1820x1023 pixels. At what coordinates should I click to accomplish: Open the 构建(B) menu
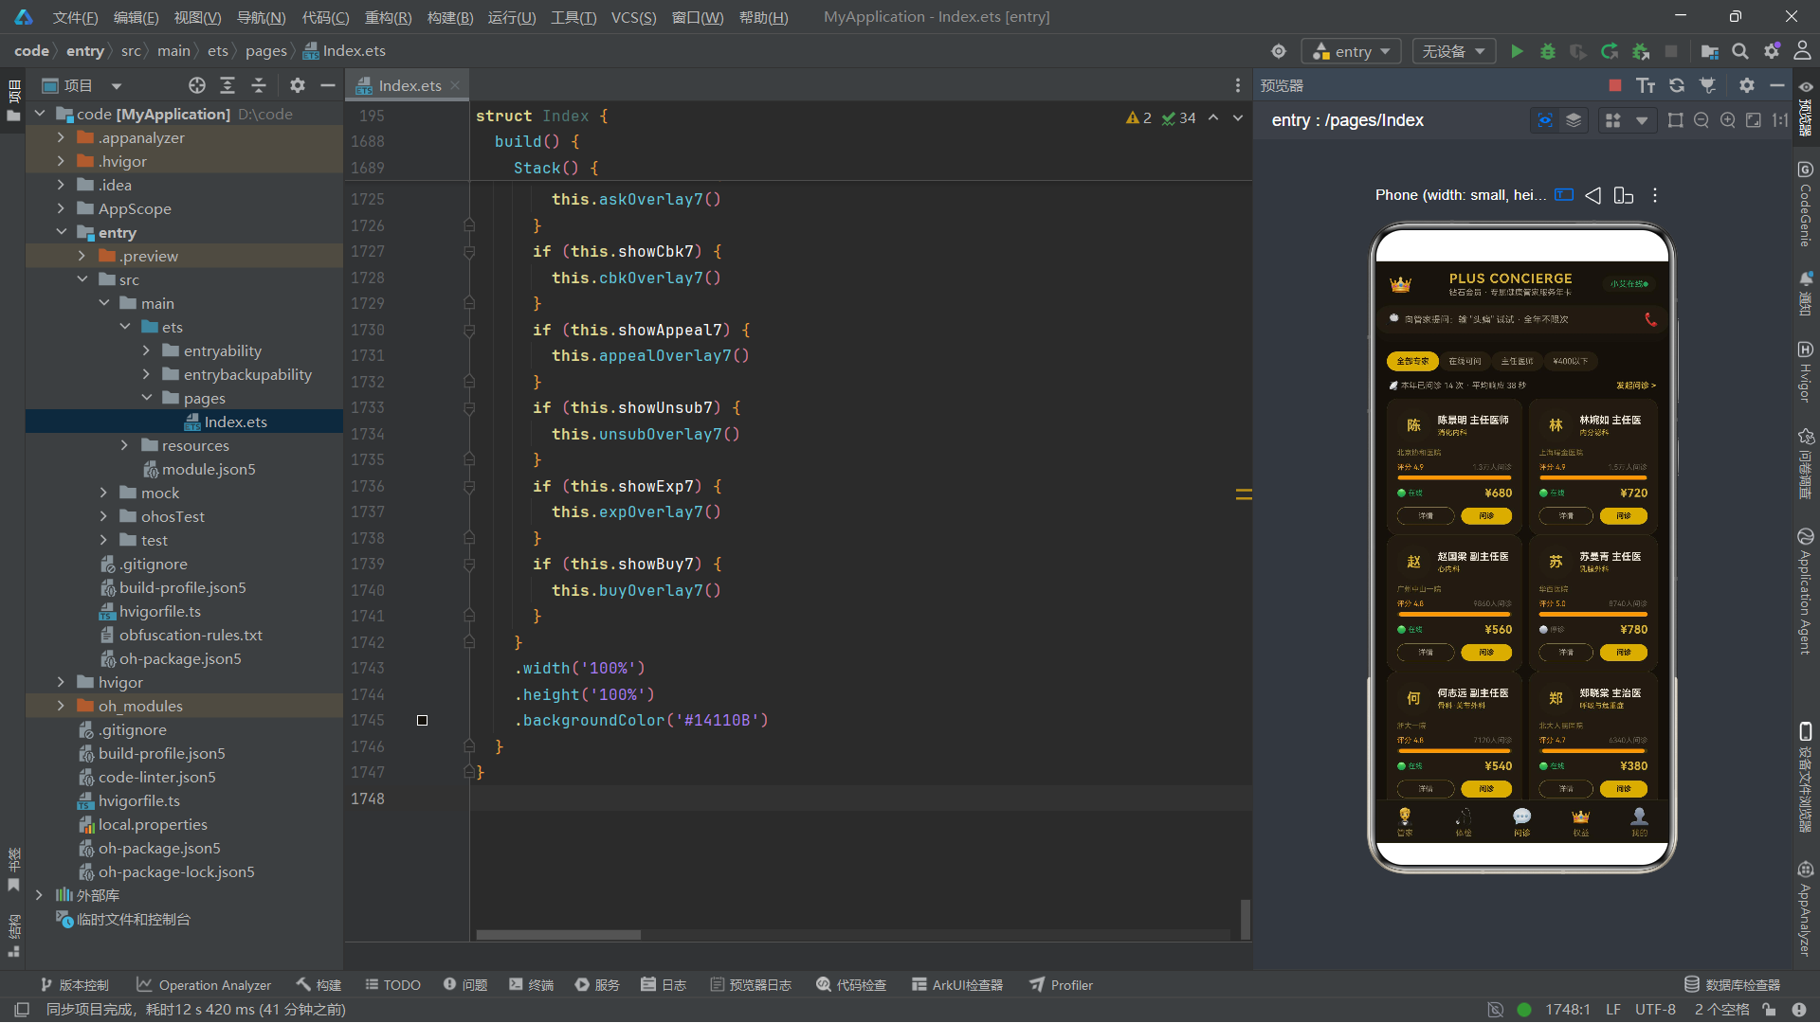(450, 17)
